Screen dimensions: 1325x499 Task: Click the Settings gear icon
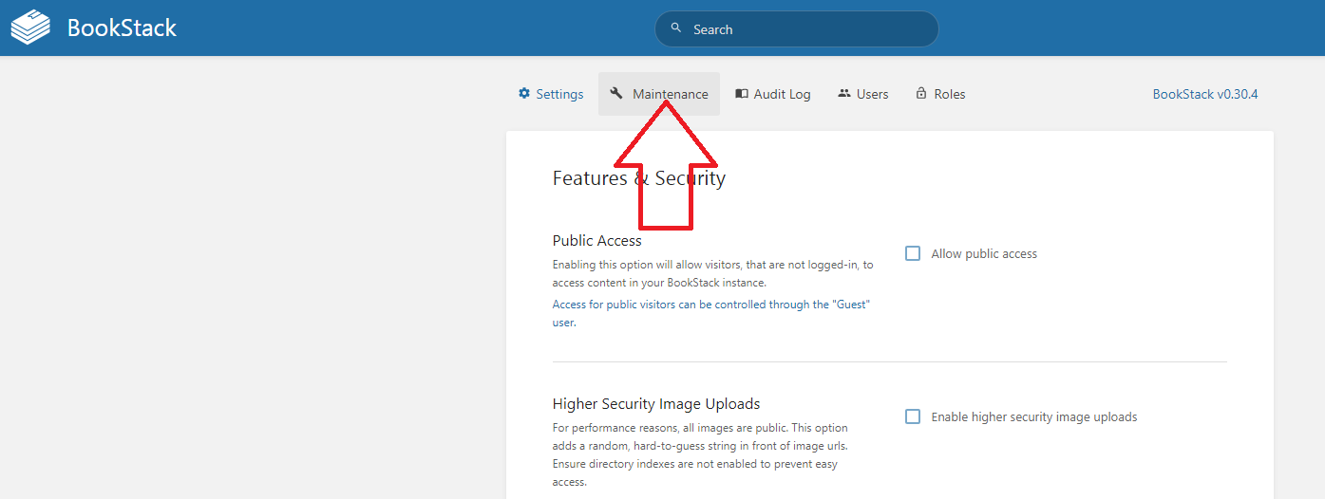(524, 94)
